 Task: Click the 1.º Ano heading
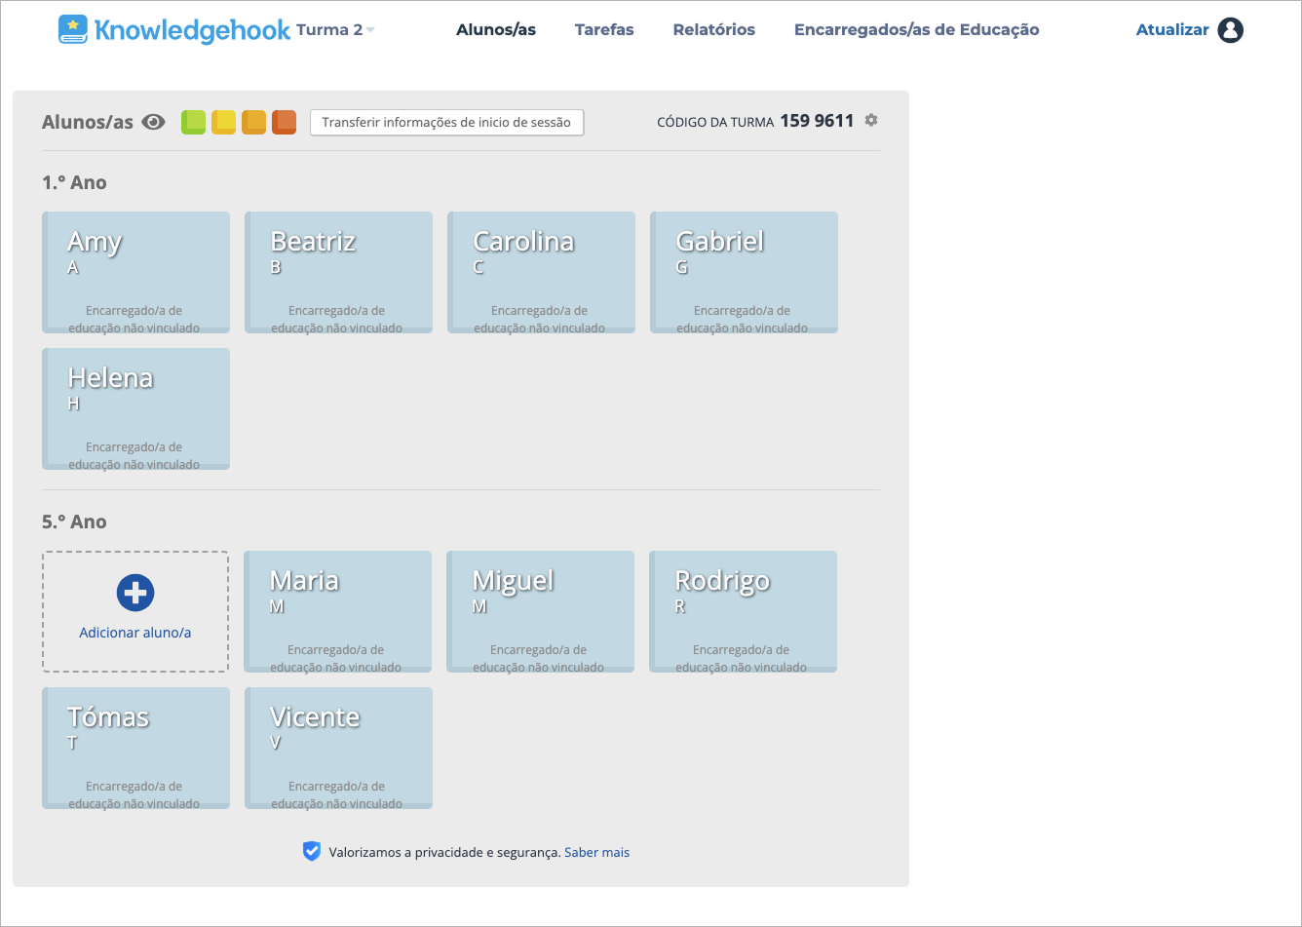click(x=74, y=183)
